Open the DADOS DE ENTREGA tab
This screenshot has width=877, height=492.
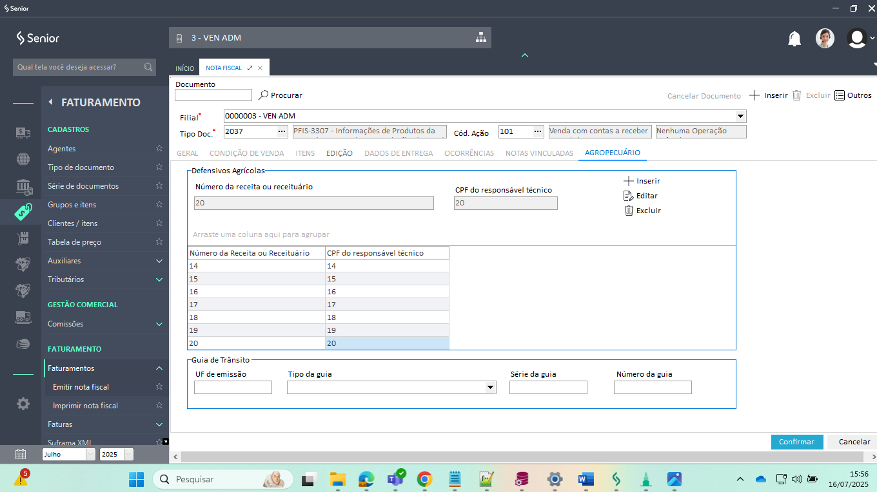(398, 153)
